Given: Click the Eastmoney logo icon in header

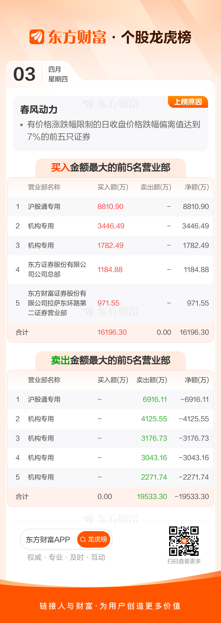Looking at the screenshot, I should (37, 37).
